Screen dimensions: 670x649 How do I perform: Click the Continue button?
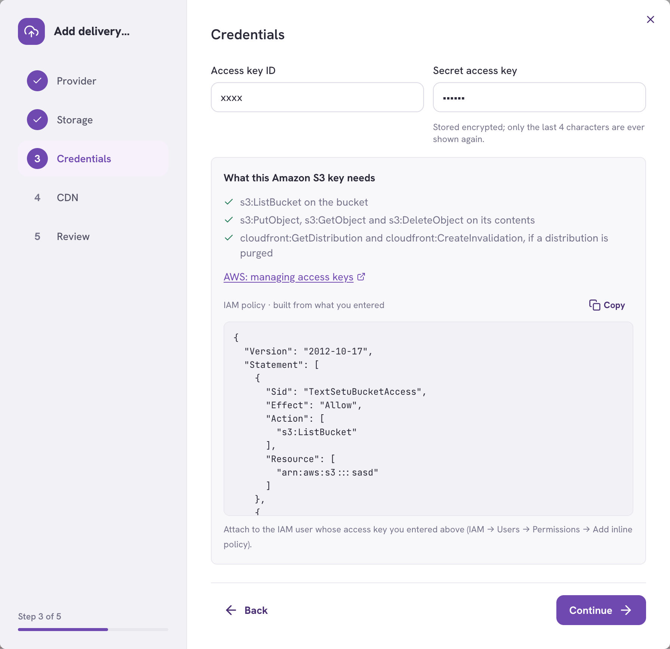(x=601, y=610)
